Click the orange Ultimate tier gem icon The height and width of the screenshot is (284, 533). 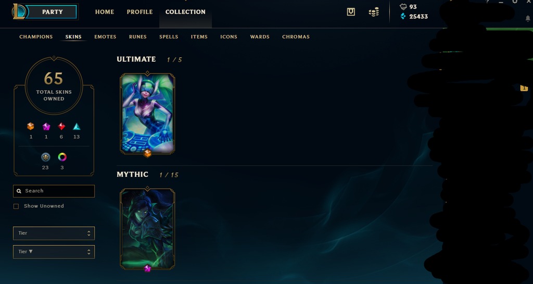[31, 127]
